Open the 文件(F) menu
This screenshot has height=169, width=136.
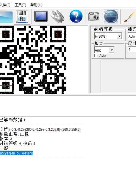click(5, 5)
